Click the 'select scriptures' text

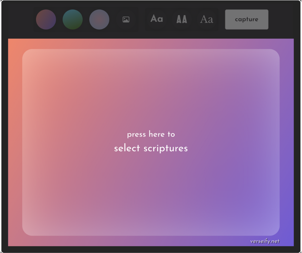point(151,148)
